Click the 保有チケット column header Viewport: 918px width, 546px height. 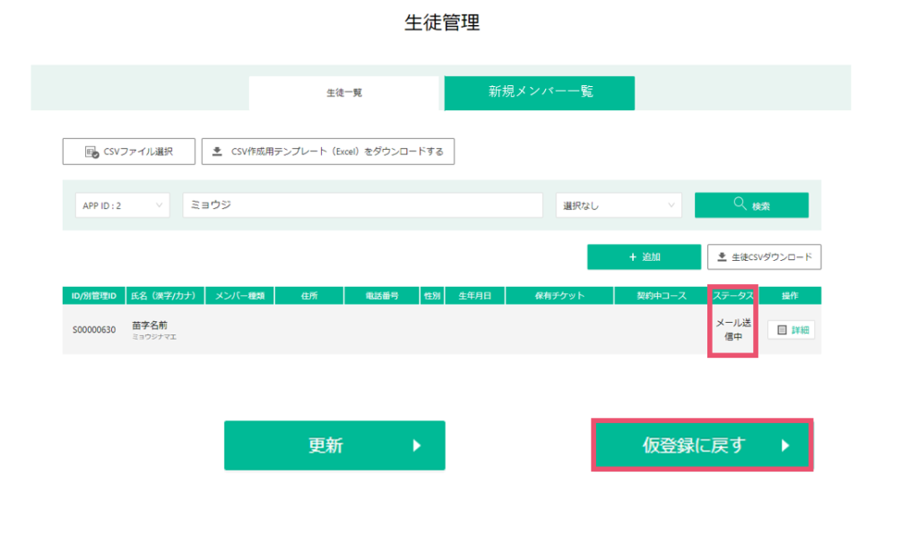click(x=559, y=296)
